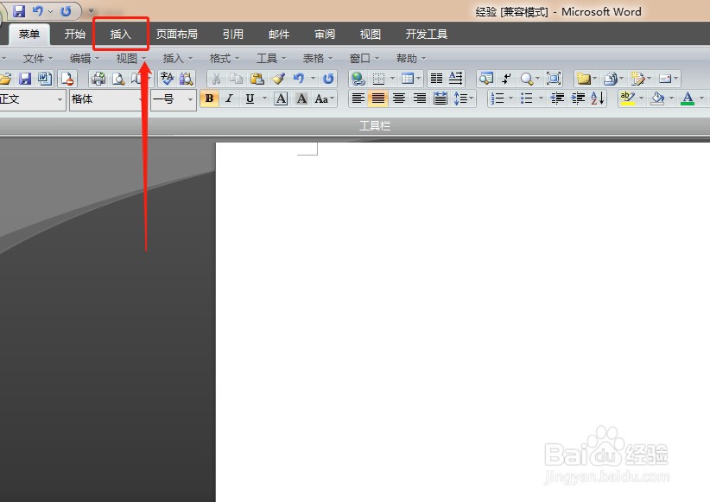Expand the Quick Access Toolbar customize arrow
This screenshot has height=502, width=710.
(91, 10)
